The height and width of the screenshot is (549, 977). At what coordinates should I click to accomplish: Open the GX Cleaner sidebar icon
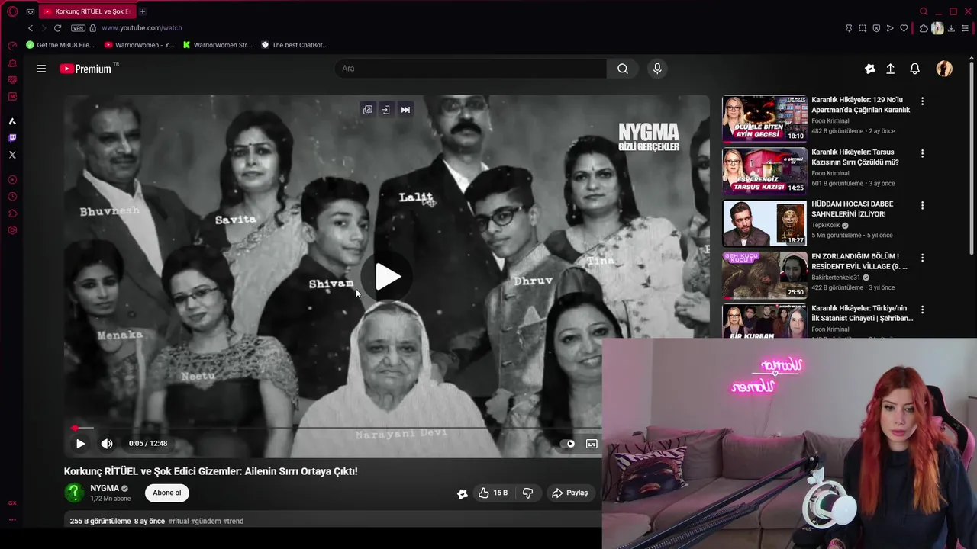tap(12, 63)
